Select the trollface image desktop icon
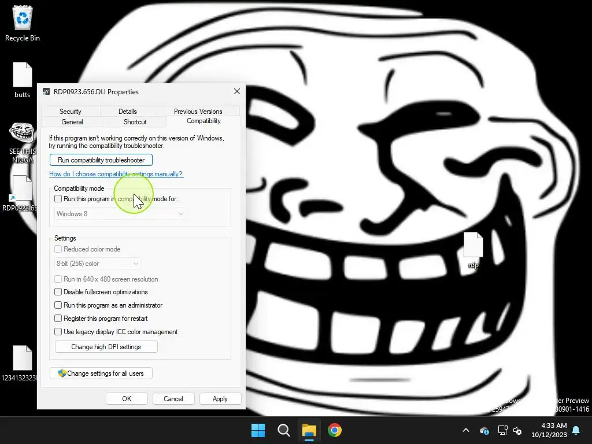 tap(23, 142)
